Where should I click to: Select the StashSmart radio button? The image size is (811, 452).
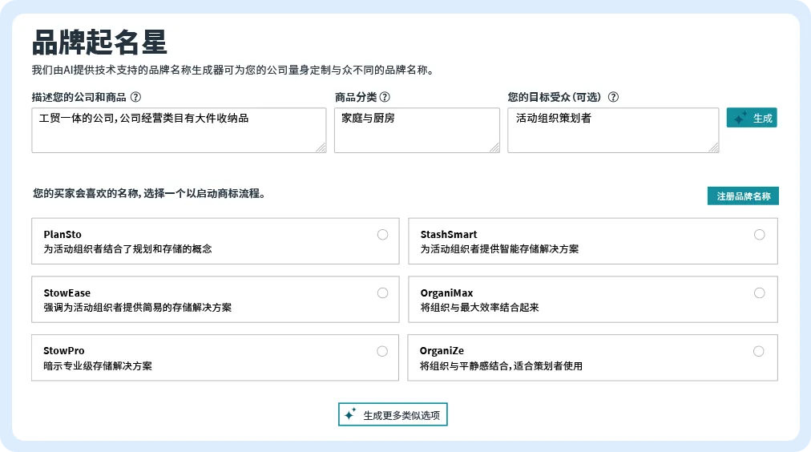pos(759,235)
